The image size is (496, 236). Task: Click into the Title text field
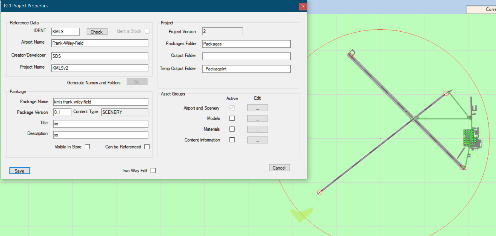(101, 124)
